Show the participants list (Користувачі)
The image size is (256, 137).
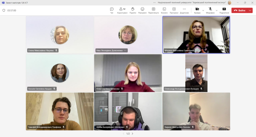coord(122,10)
